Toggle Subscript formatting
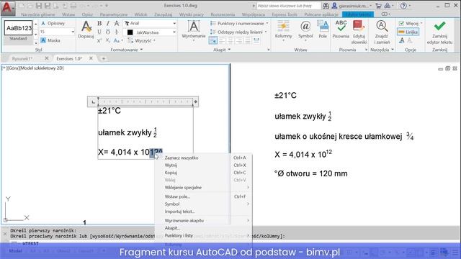This screenshot has height=259, width=461. click(x=108, y=40)
